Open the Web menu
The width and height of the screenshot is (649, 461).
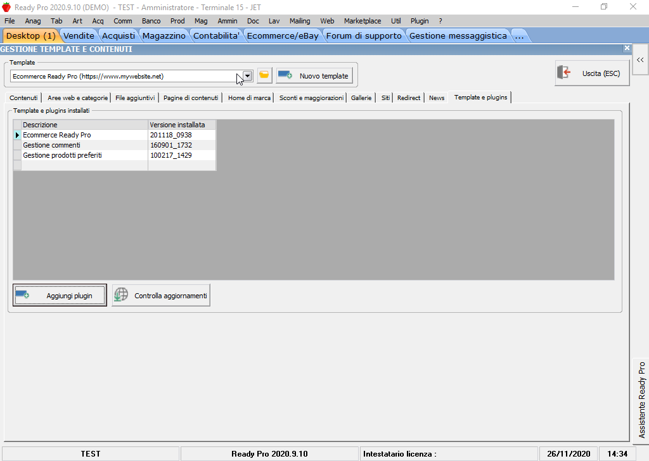(x=327, y=21)
